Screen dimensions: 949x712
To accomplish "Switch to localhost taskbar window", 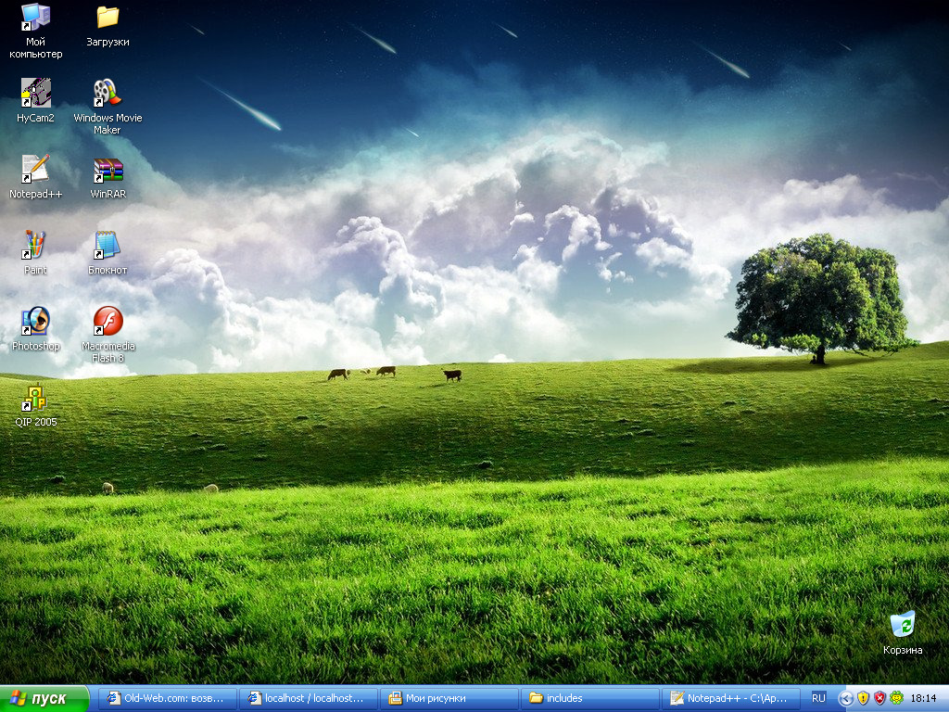I will (309, 698).
